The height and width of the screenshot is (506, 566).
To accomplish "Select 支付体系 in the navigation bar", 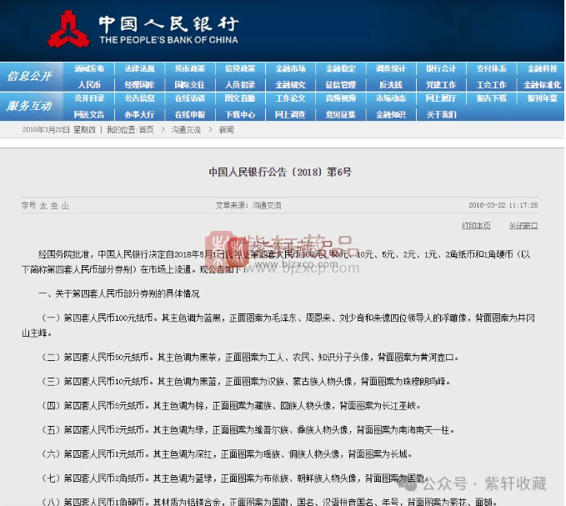I will [491, 68].
